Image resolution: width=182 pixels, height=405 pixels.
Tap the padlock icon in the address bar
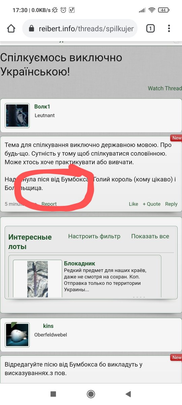point(32,29)
